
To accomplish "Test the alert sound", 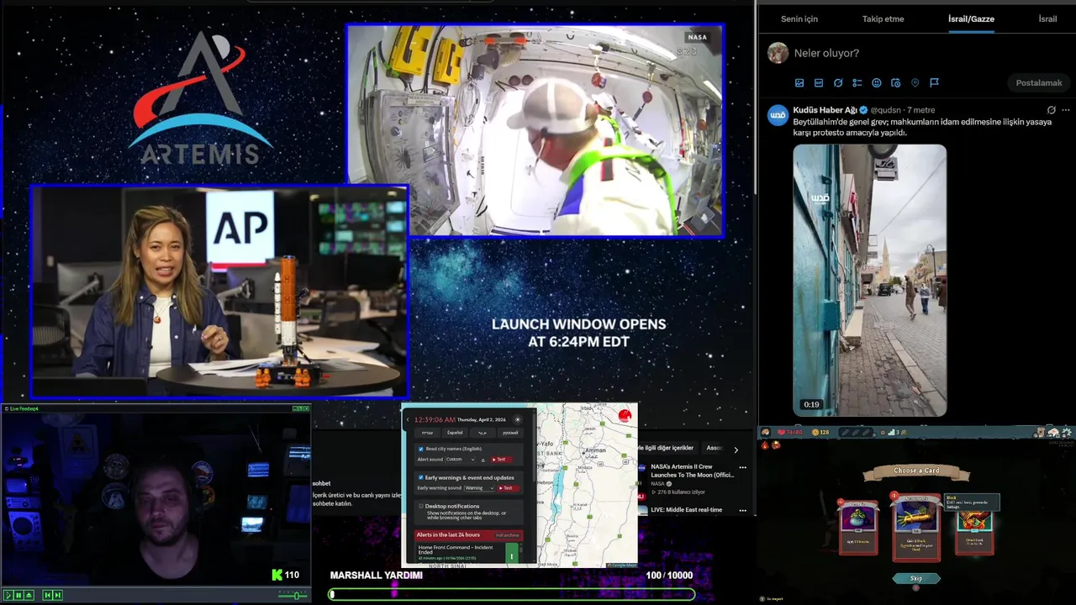I will 502,460.
